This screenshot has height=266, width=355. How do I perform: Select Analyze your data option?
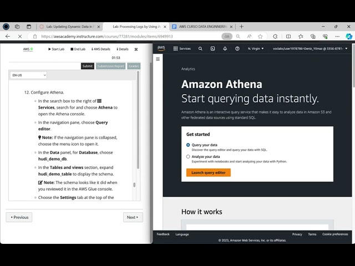(188, 156)
